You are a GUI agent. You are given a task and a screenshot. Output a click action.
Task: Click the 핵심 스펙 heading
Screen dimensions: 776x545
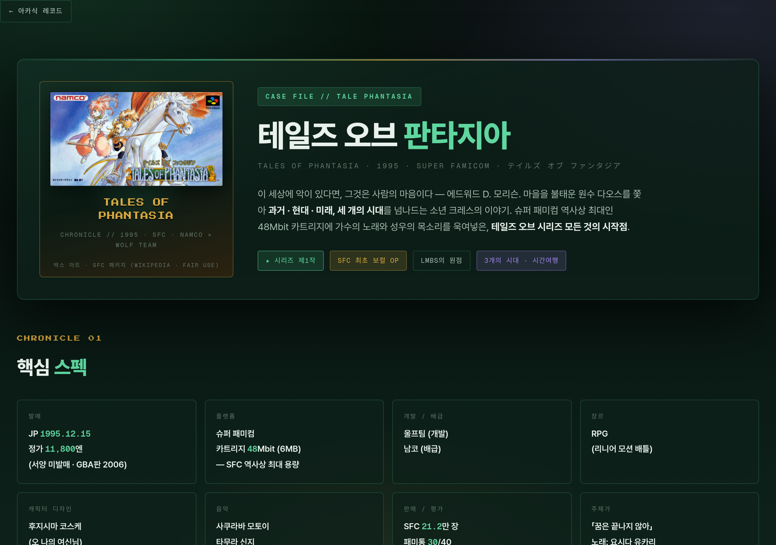coord(52,367)
